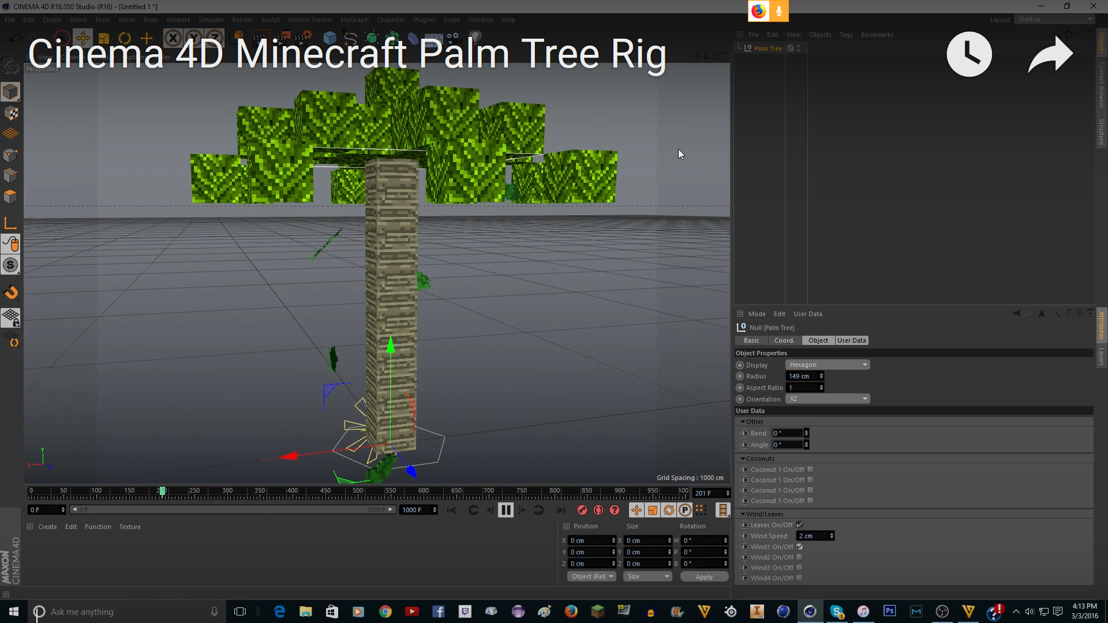Jump to the end of the animation
The width and height of the screenshot is (1108, 623).
(x=560, y=510)
